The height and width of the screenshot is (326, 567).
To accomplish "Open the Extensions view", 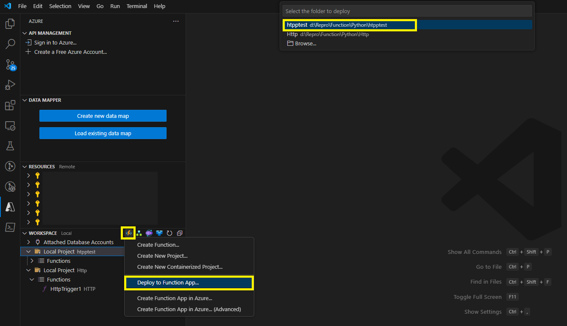I will click(10, 105).
